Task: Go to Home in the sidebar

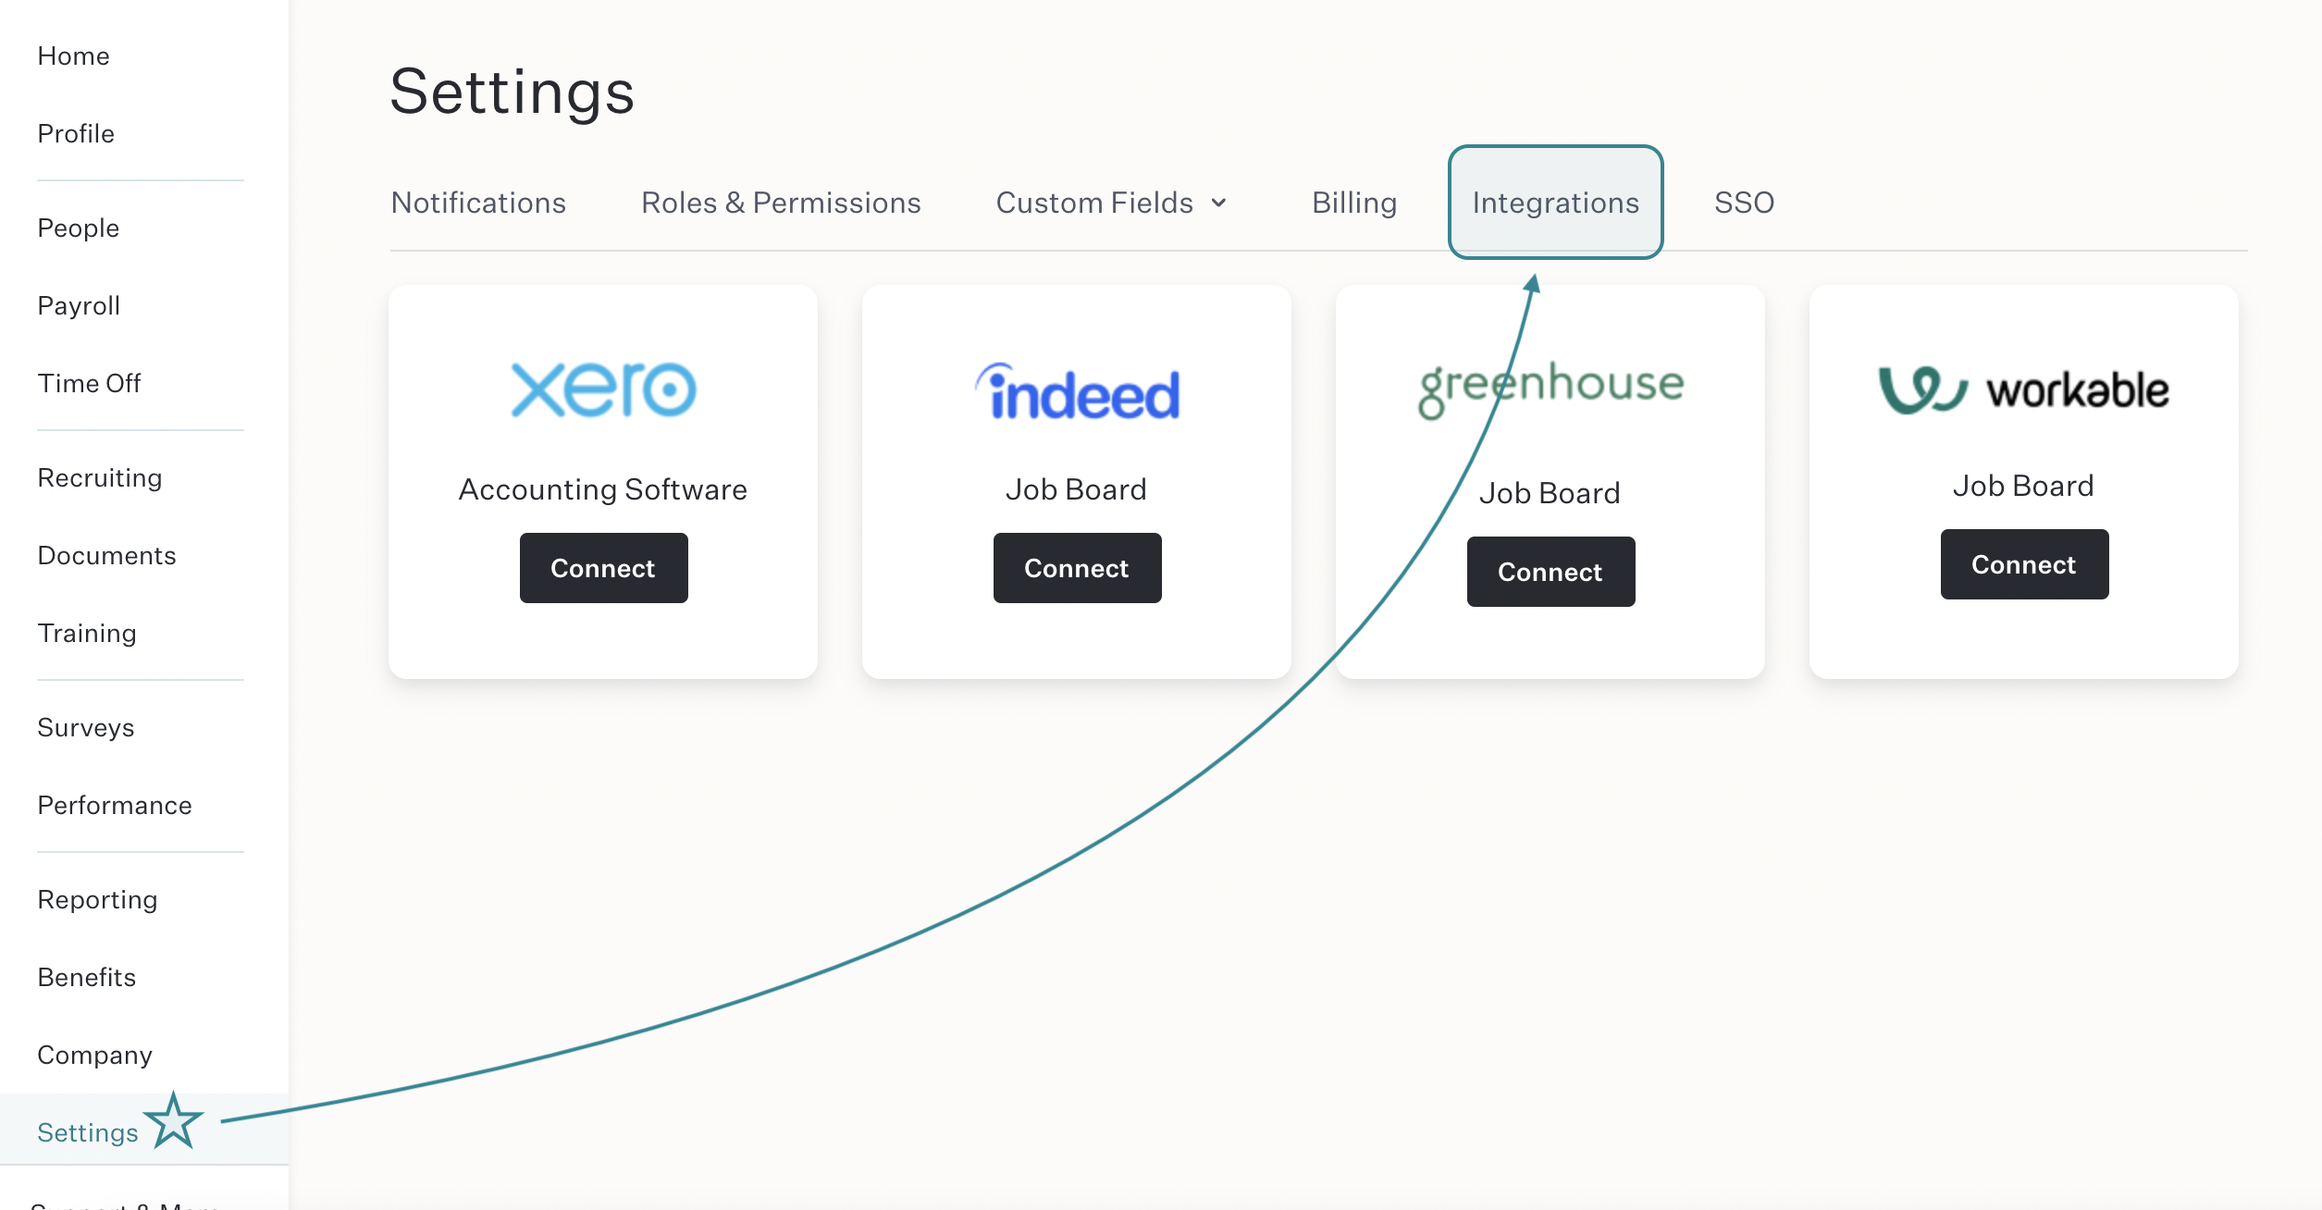Action: 73,56
